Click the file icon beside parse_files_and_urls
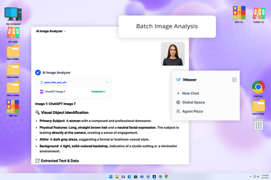This screenshot has width=271, height=180. coord(42,82)
